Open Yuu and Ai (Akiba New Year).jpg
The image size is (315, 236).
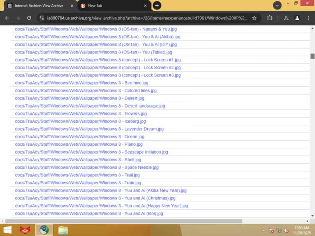101,191
